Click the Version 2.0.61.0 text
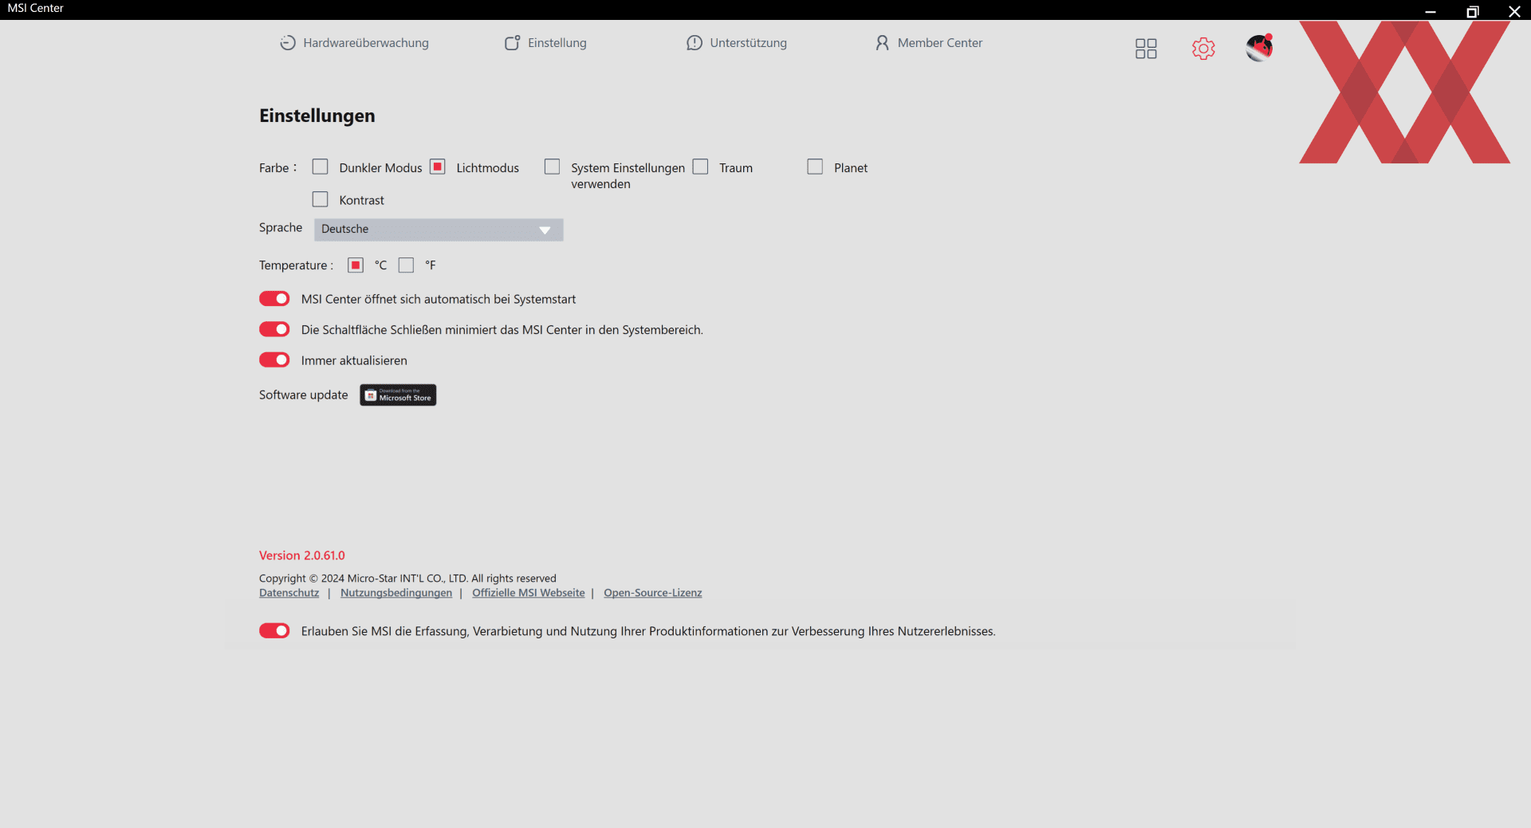1531x828 pixels. (302, 555)
